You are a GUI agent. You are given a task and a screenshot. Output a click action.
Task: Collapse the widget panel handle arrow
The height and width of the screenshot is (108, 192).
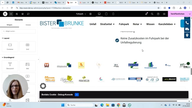pyautogui.click(x=38, y=60)
